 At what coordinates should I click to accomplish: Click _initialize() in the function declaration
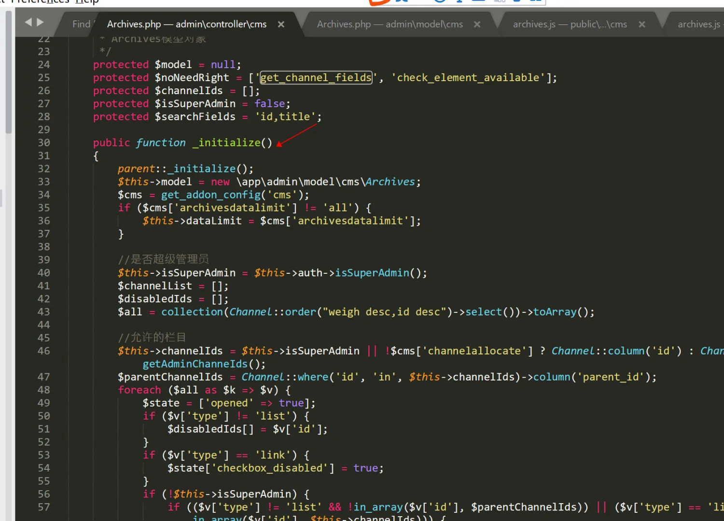[232, 143]
